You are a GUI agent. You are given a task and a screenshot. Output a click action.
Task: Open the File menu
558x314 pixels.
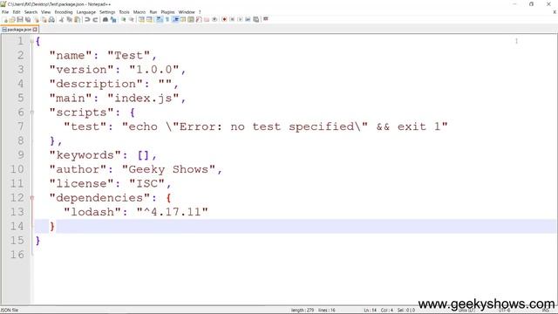pos(5,12)
